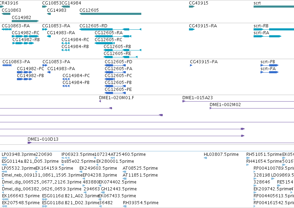Select EST GH12443.5prime
The width and height of the screenshot is (294, 208).
102,192
